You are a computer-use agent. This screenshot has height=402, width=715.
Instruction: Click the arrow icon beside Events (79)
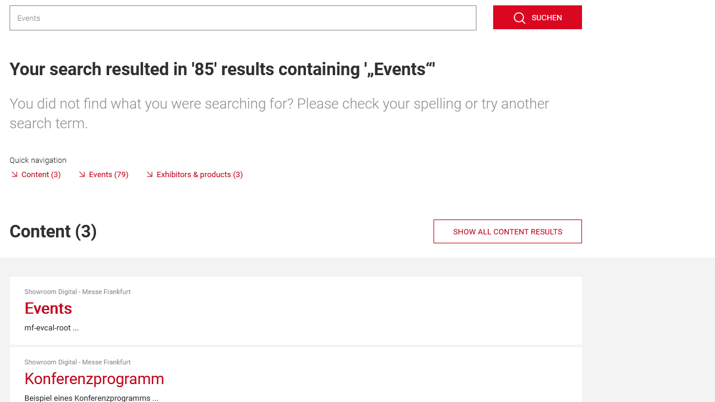[x=82, y=174]
